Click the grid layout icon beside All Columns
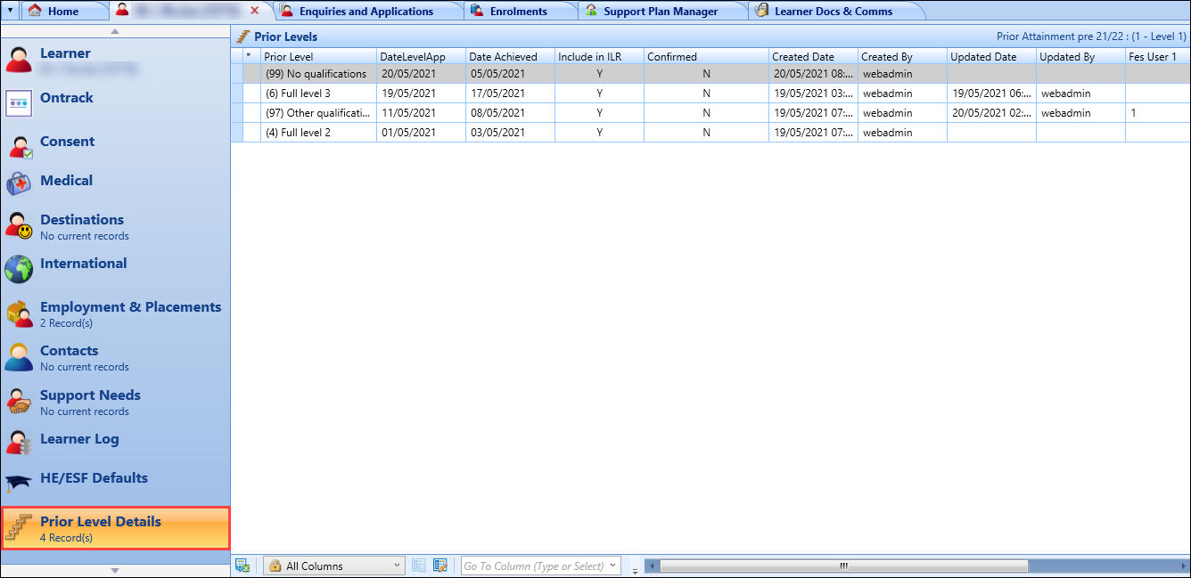The width and height of the screenshot is (1191, 578). click(420, 566)
